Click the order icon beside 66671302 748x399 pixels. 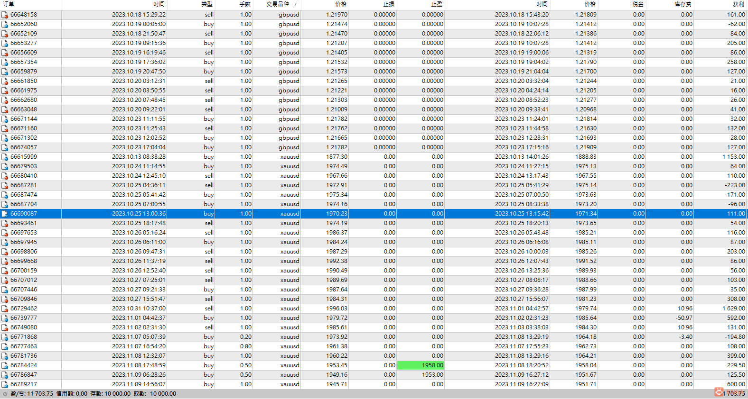(5, 138)
